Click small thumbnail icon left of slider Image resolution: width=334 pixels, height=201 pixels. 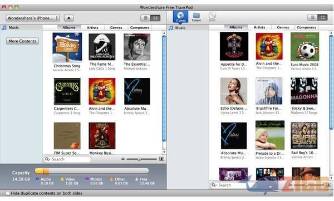coord(123,159)
